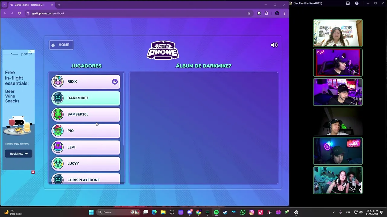Select player REXX in the list

(x=86, y=82)
